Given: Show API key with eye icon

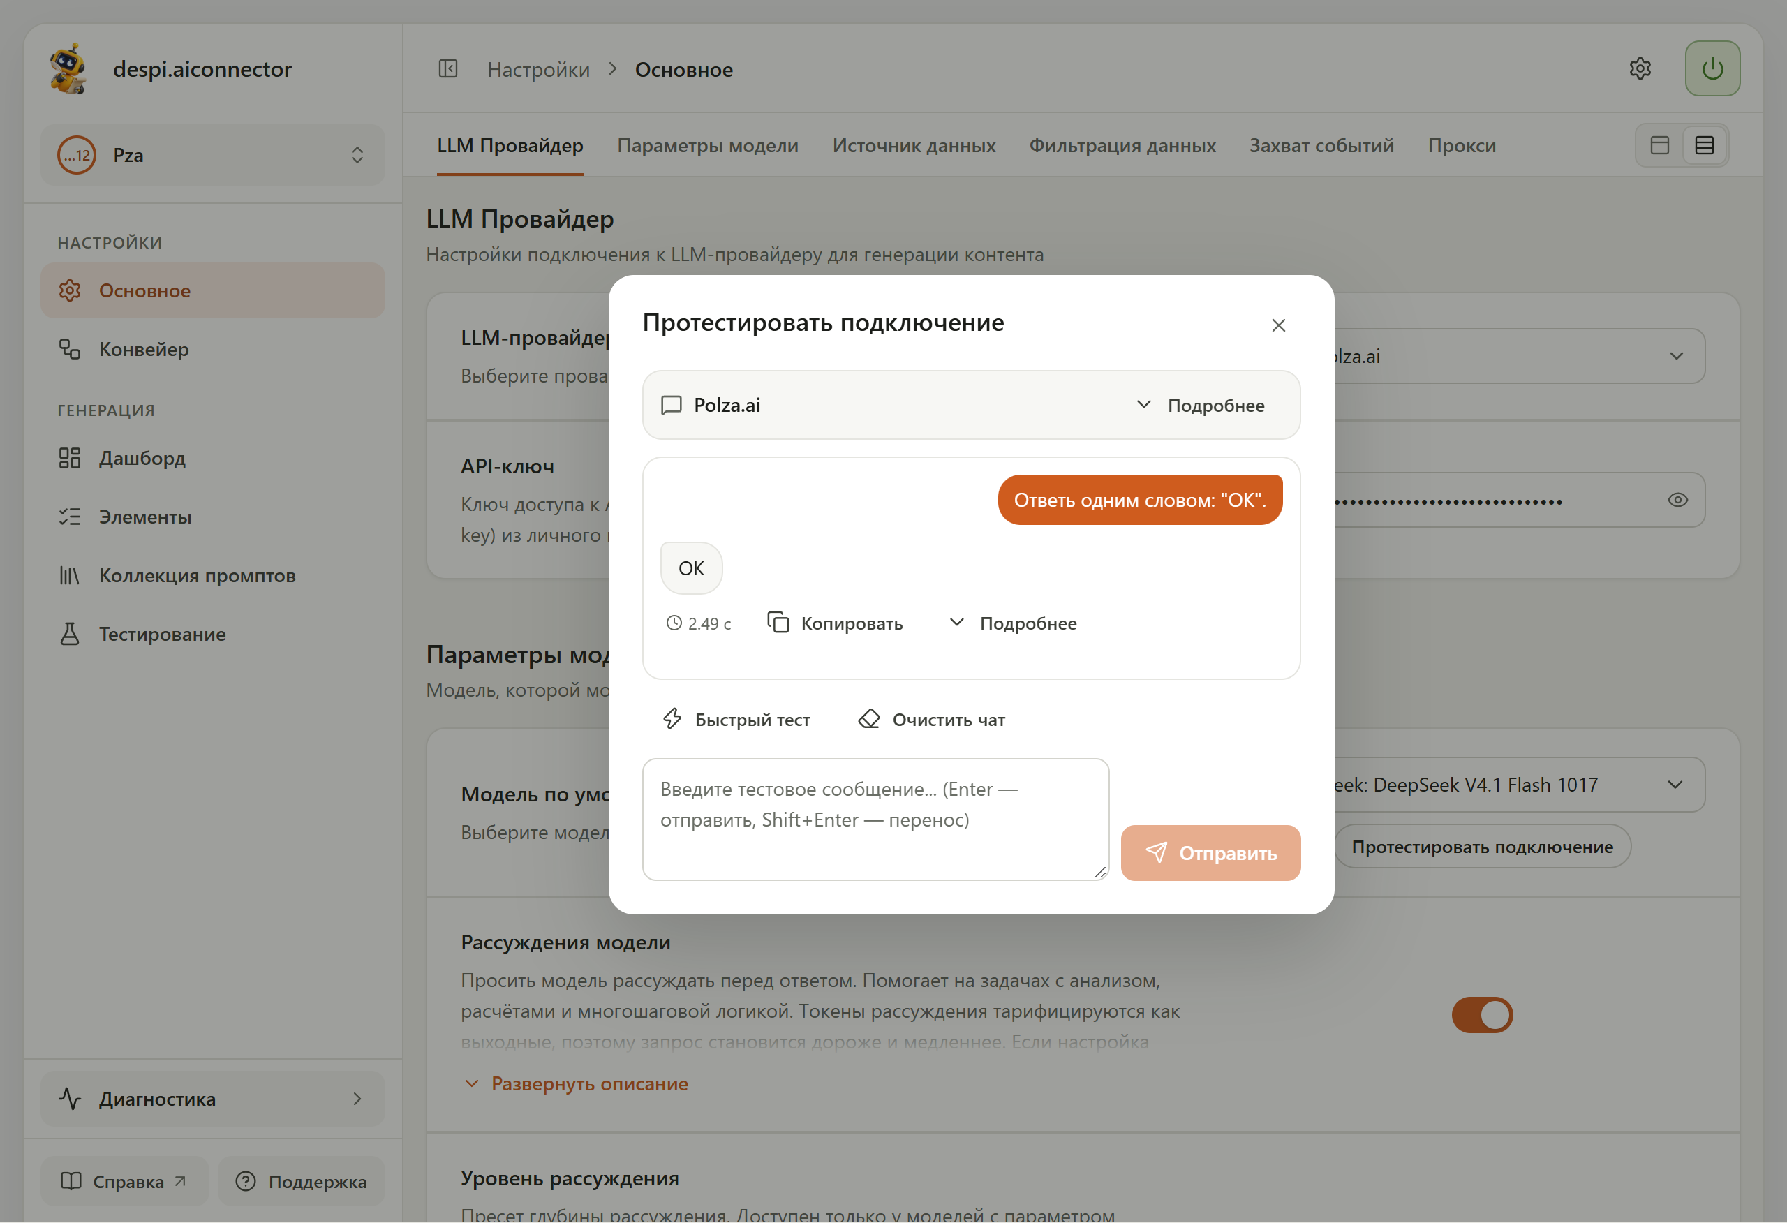Looking at the screenshot, I should [x=1677, y=500].
